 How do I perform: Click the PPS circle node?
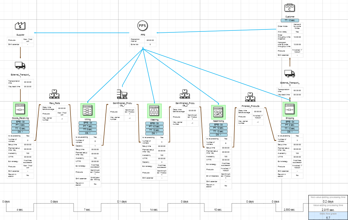pyautogui.click(x=143, y=26)
